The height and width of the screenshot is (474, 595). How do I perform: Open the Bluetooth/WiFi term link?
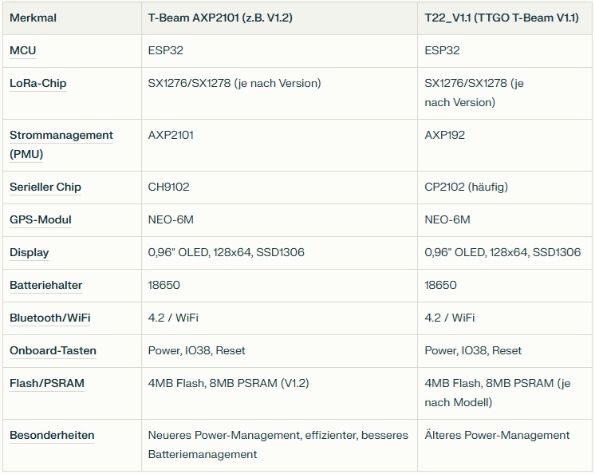[x=50, y=318]
